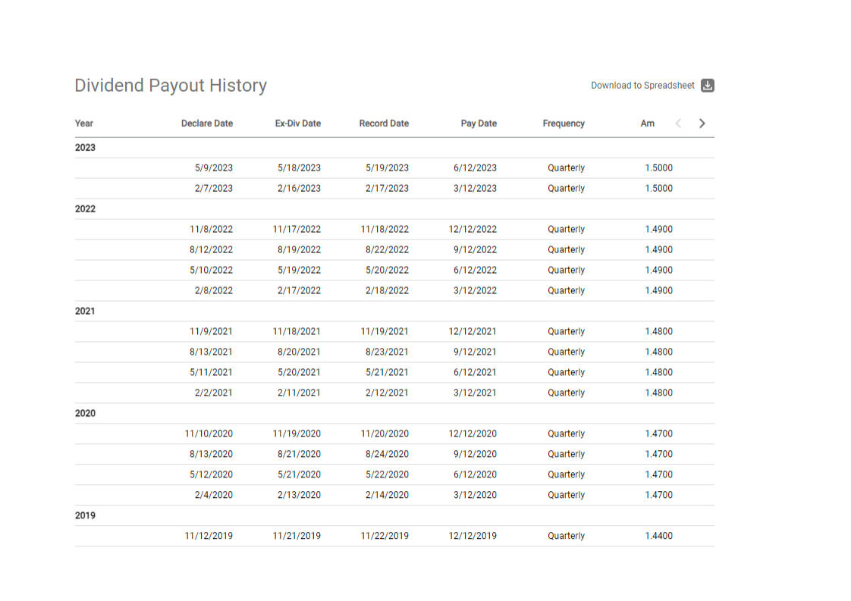Click pay date 6/12/2023
Screen dimensions: 851x601
click(475, 168)
